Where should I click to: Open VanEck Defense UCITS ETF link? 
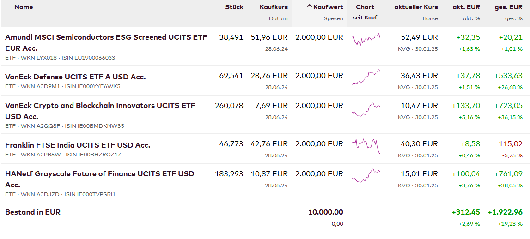75,77
